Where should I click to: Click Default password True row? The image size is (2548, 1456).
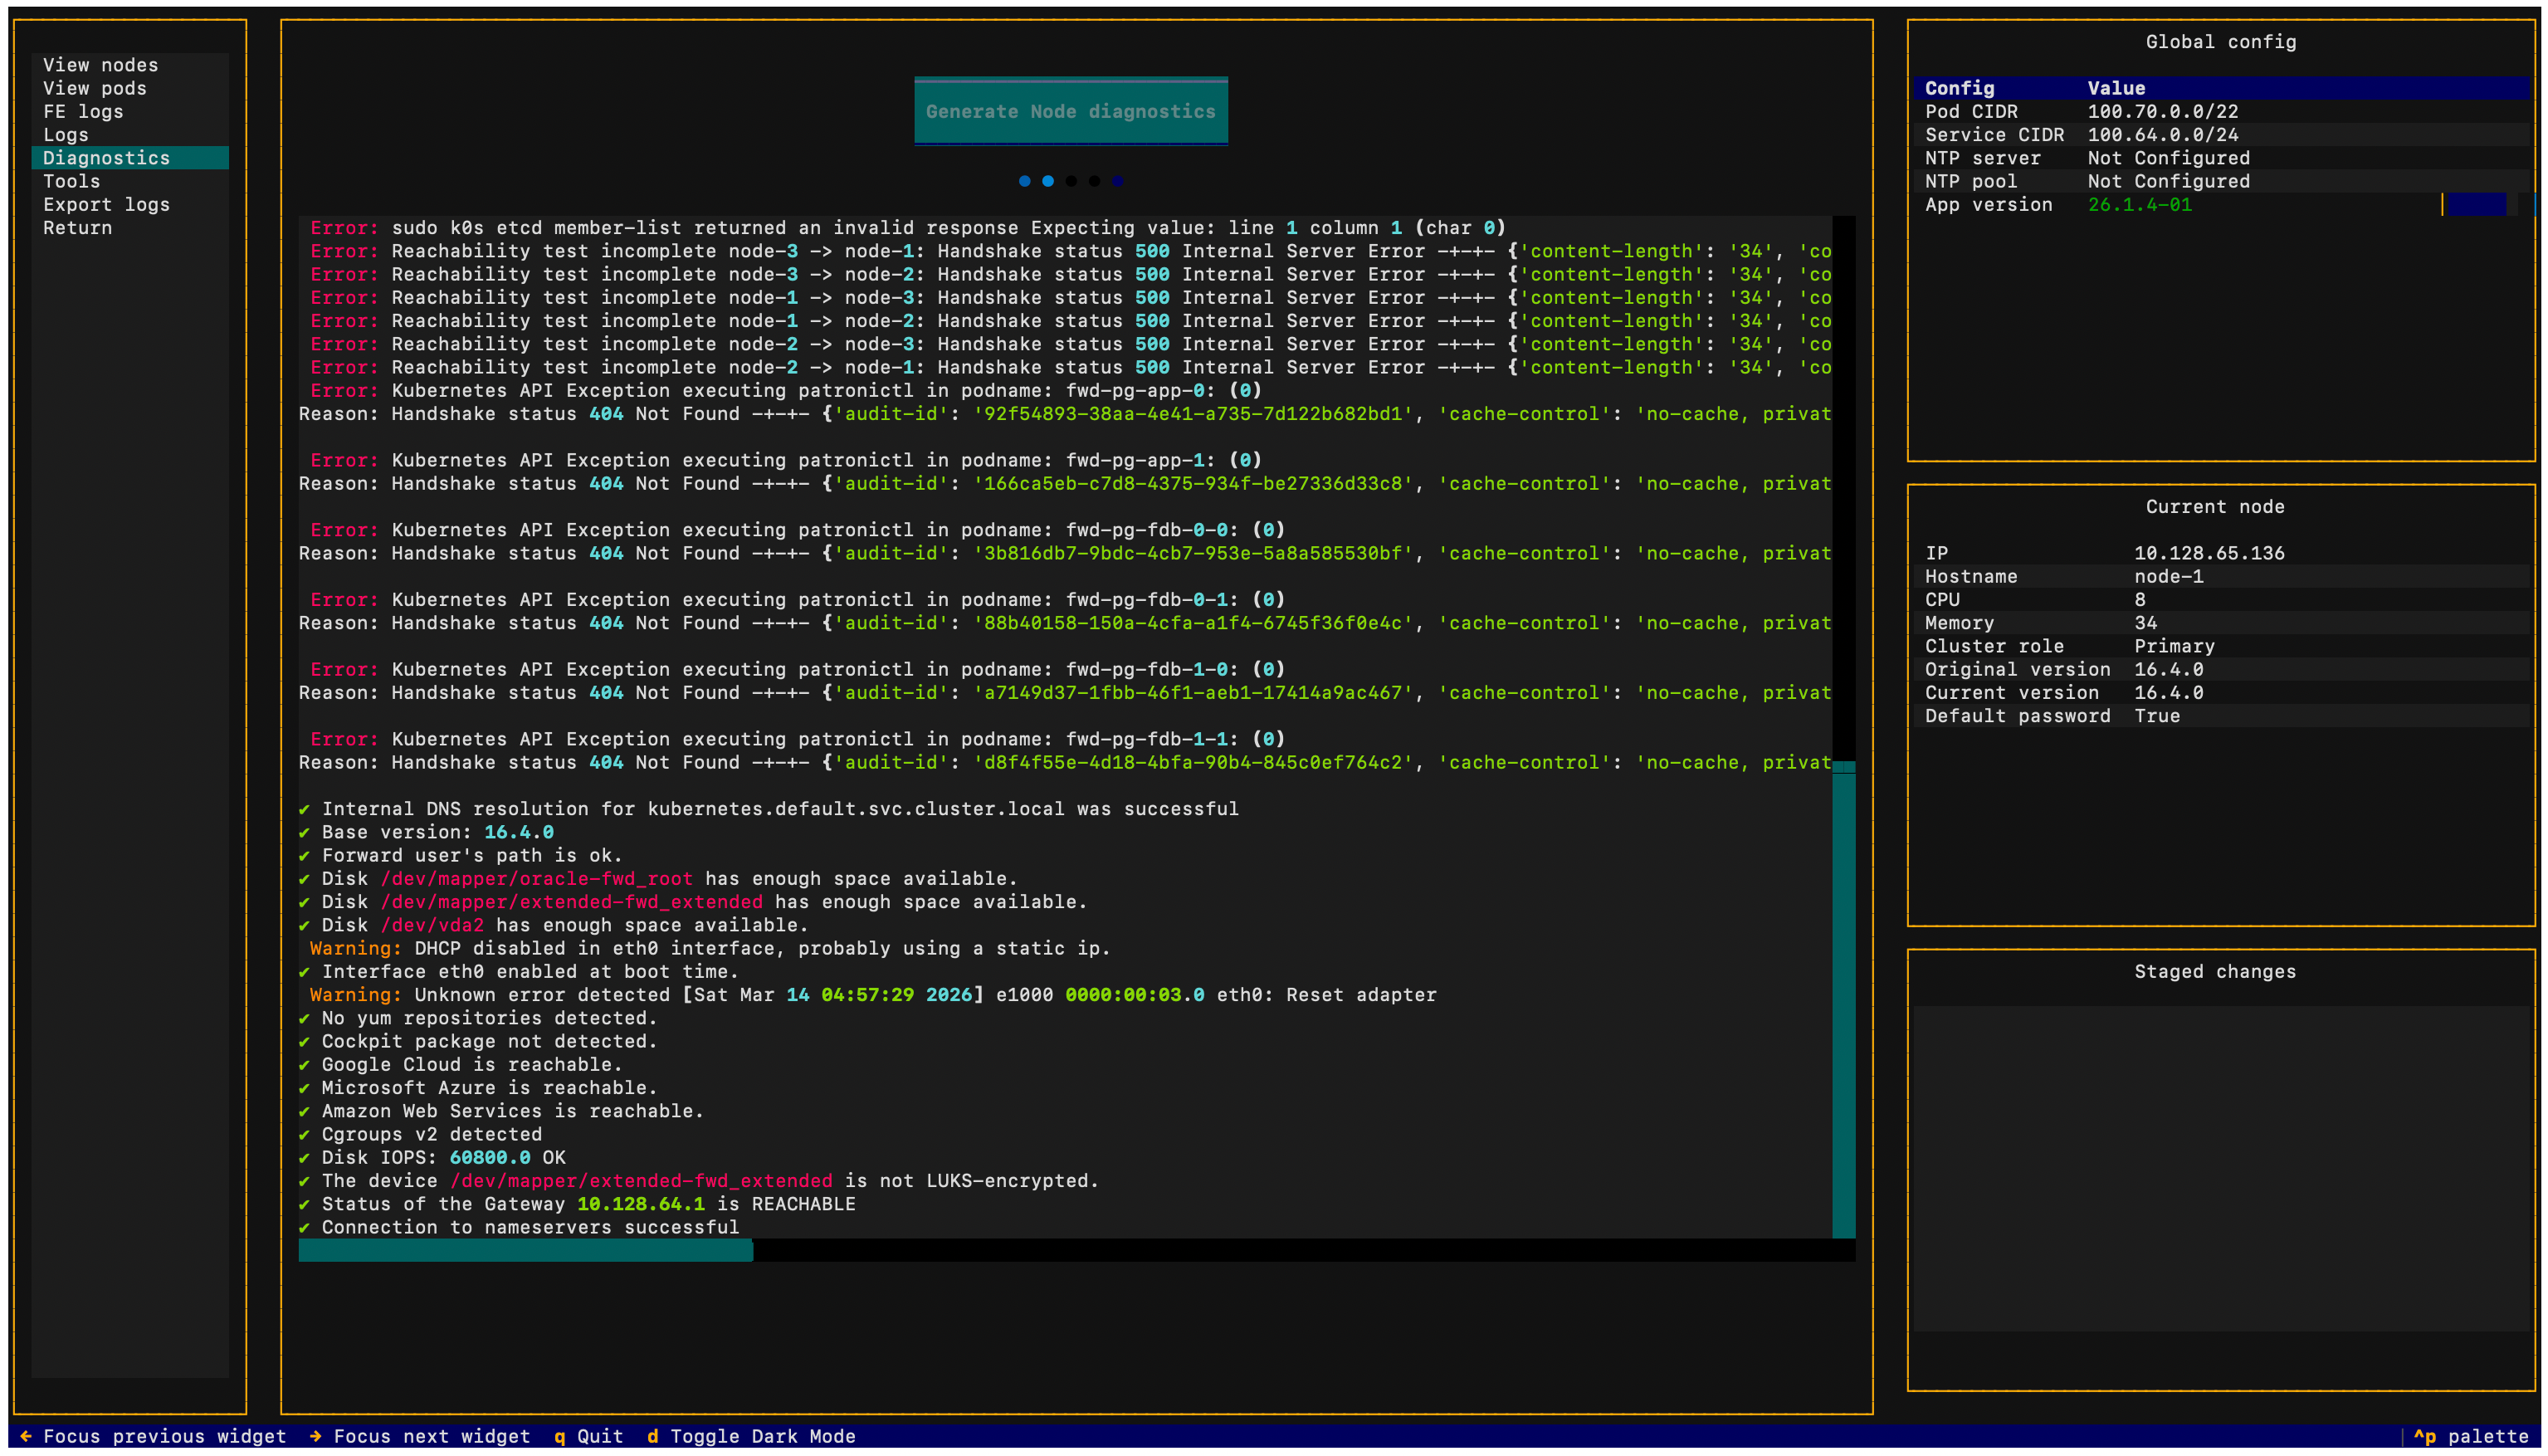[2221, 716]
